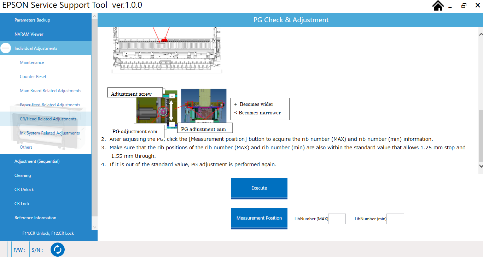Restore down the application window
483x257 pixels.
(464, 6)
